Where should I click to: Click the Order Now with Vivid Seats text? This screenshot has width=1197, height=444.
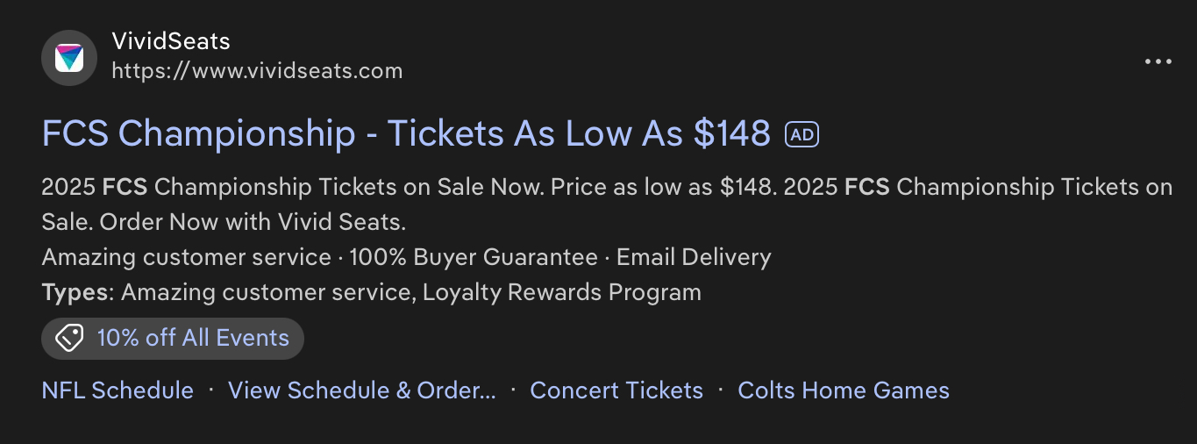(x=253, y=222)
